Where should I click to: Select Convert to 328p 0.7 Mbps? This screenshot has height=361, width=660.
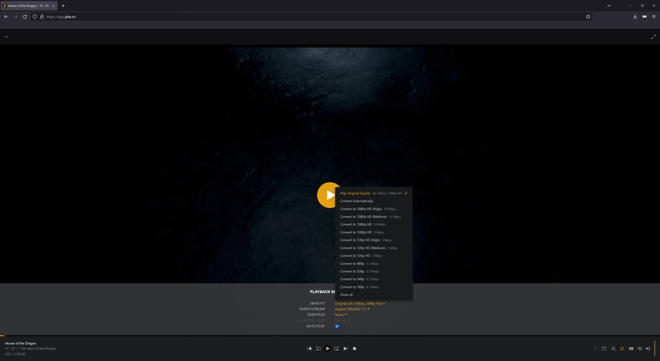pyautogui.click(x=373, y=271)
